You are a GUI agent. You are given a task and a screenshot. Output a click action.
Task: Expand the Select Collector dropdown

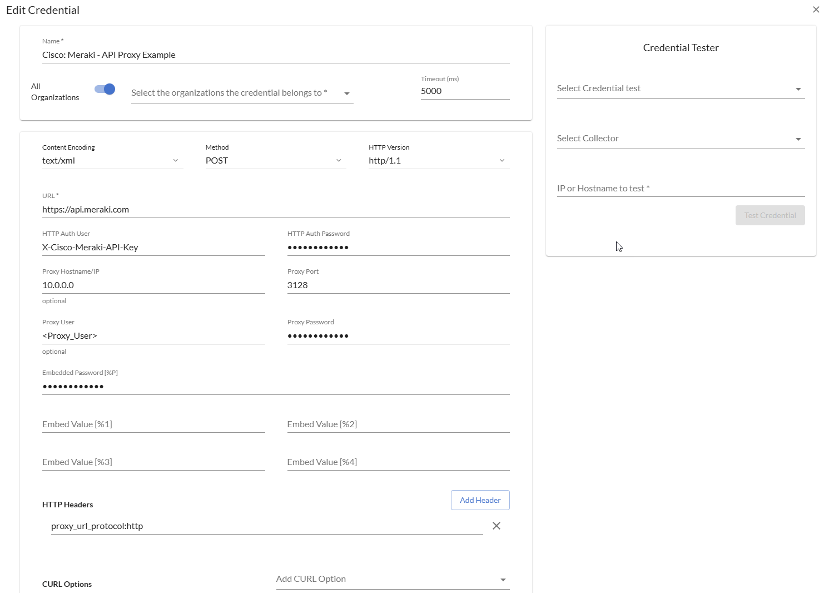click(x=681, y=139)
